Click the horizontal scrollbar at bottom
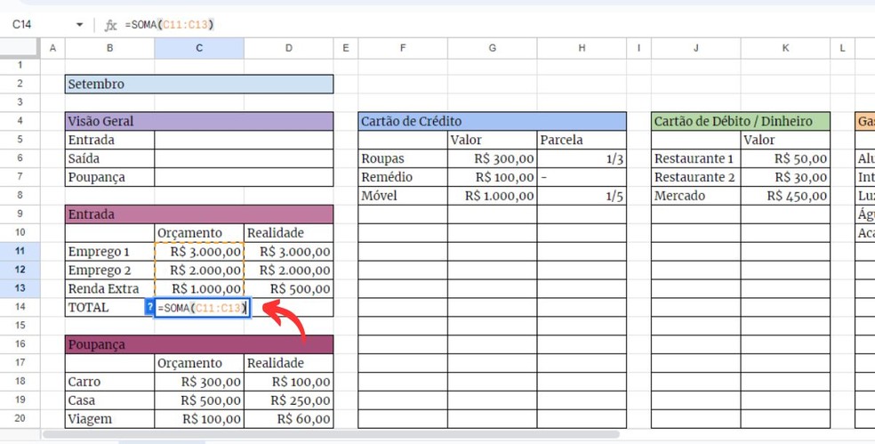The height and width of the screenshot is (444, 875). [x=331, y=434]
